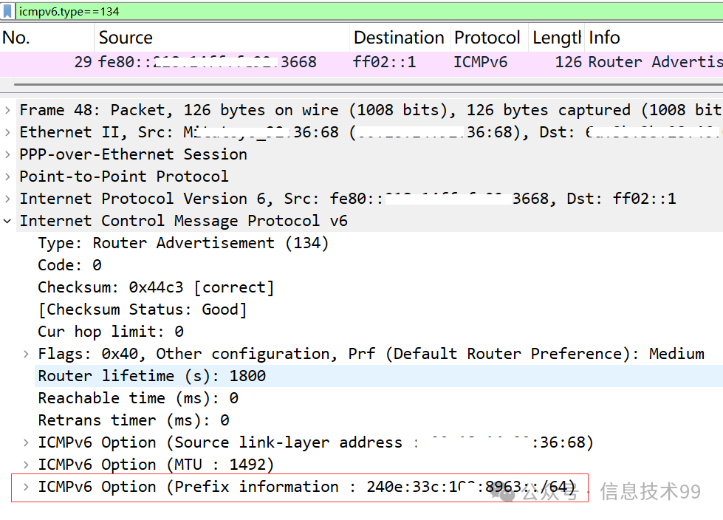Expand the Frame 48 details
Viewport: 723px width, 520px height.
tap(7, 110)
